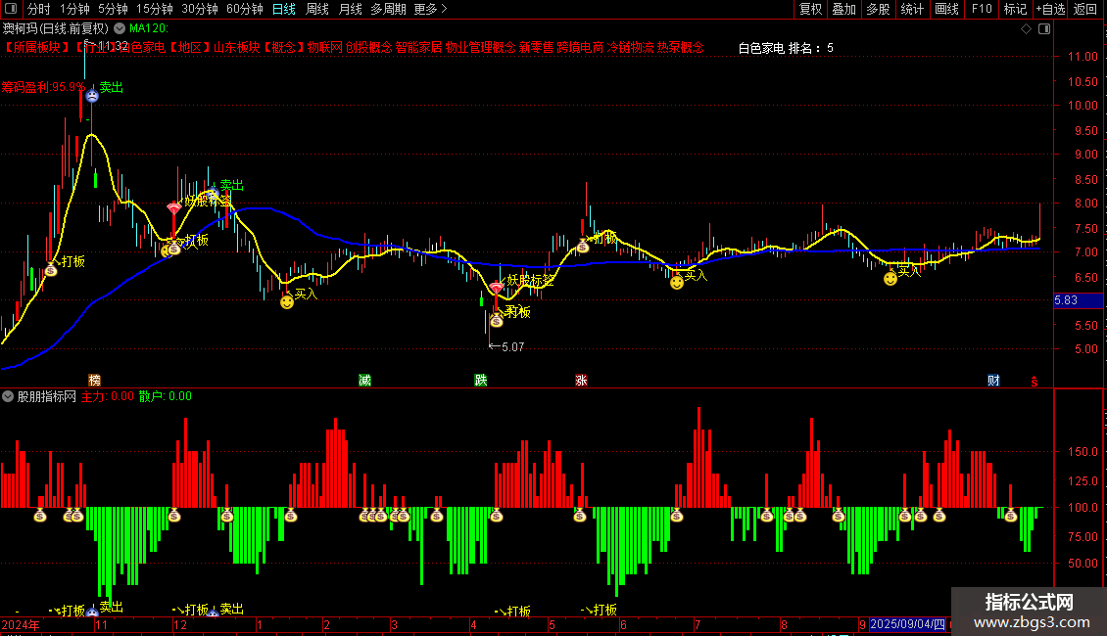Click the 11.00 price level on axis

pyautogui.click(x=1083, y=57)
